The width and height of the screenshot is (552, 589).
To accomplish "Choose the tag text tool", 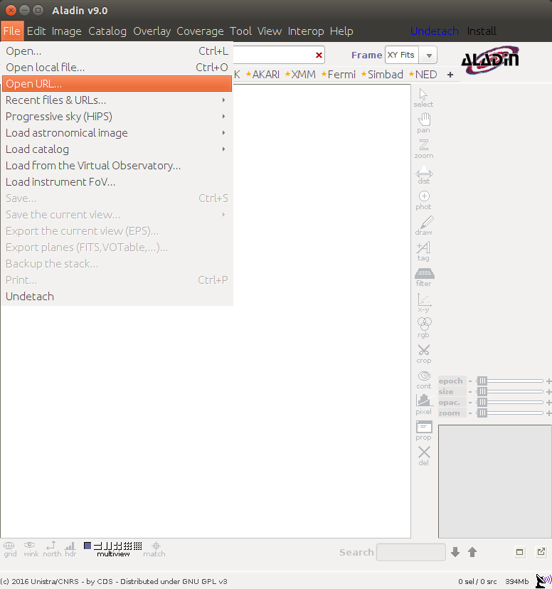I will 423,251.
